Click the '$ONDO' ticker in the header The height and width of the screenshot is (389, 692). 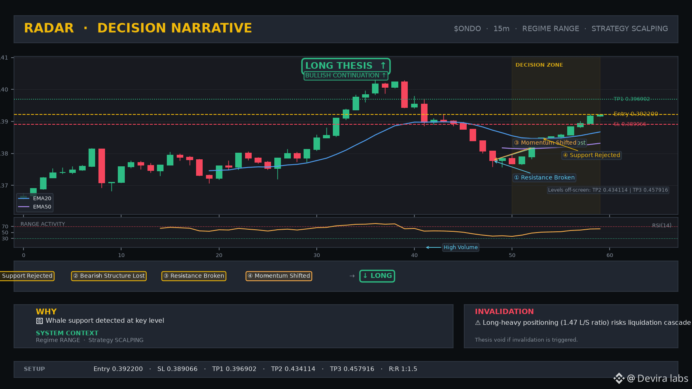tap(468, 29)
